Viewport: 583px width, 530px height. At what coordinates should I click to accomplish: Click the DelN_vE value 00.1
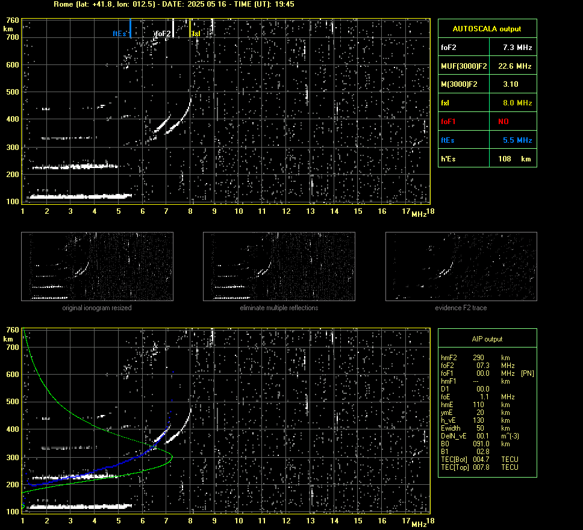coord(482,436)
